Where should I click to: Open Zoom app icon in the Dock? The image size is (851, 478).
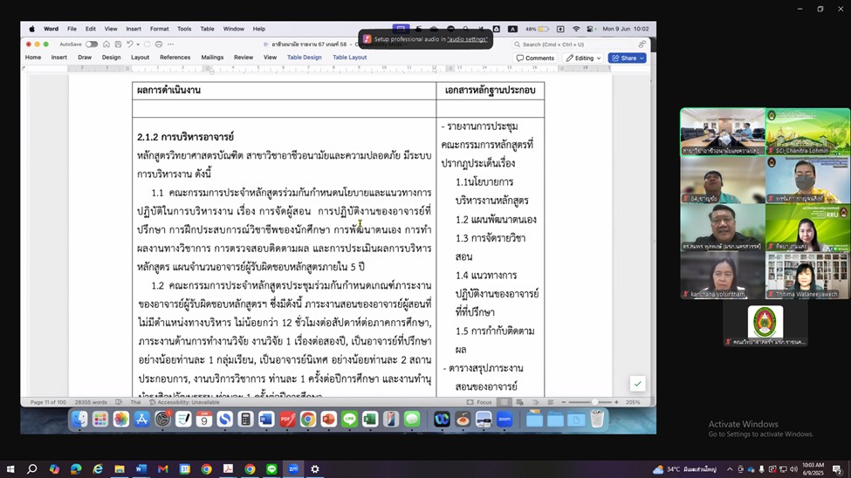pos(504,420)
